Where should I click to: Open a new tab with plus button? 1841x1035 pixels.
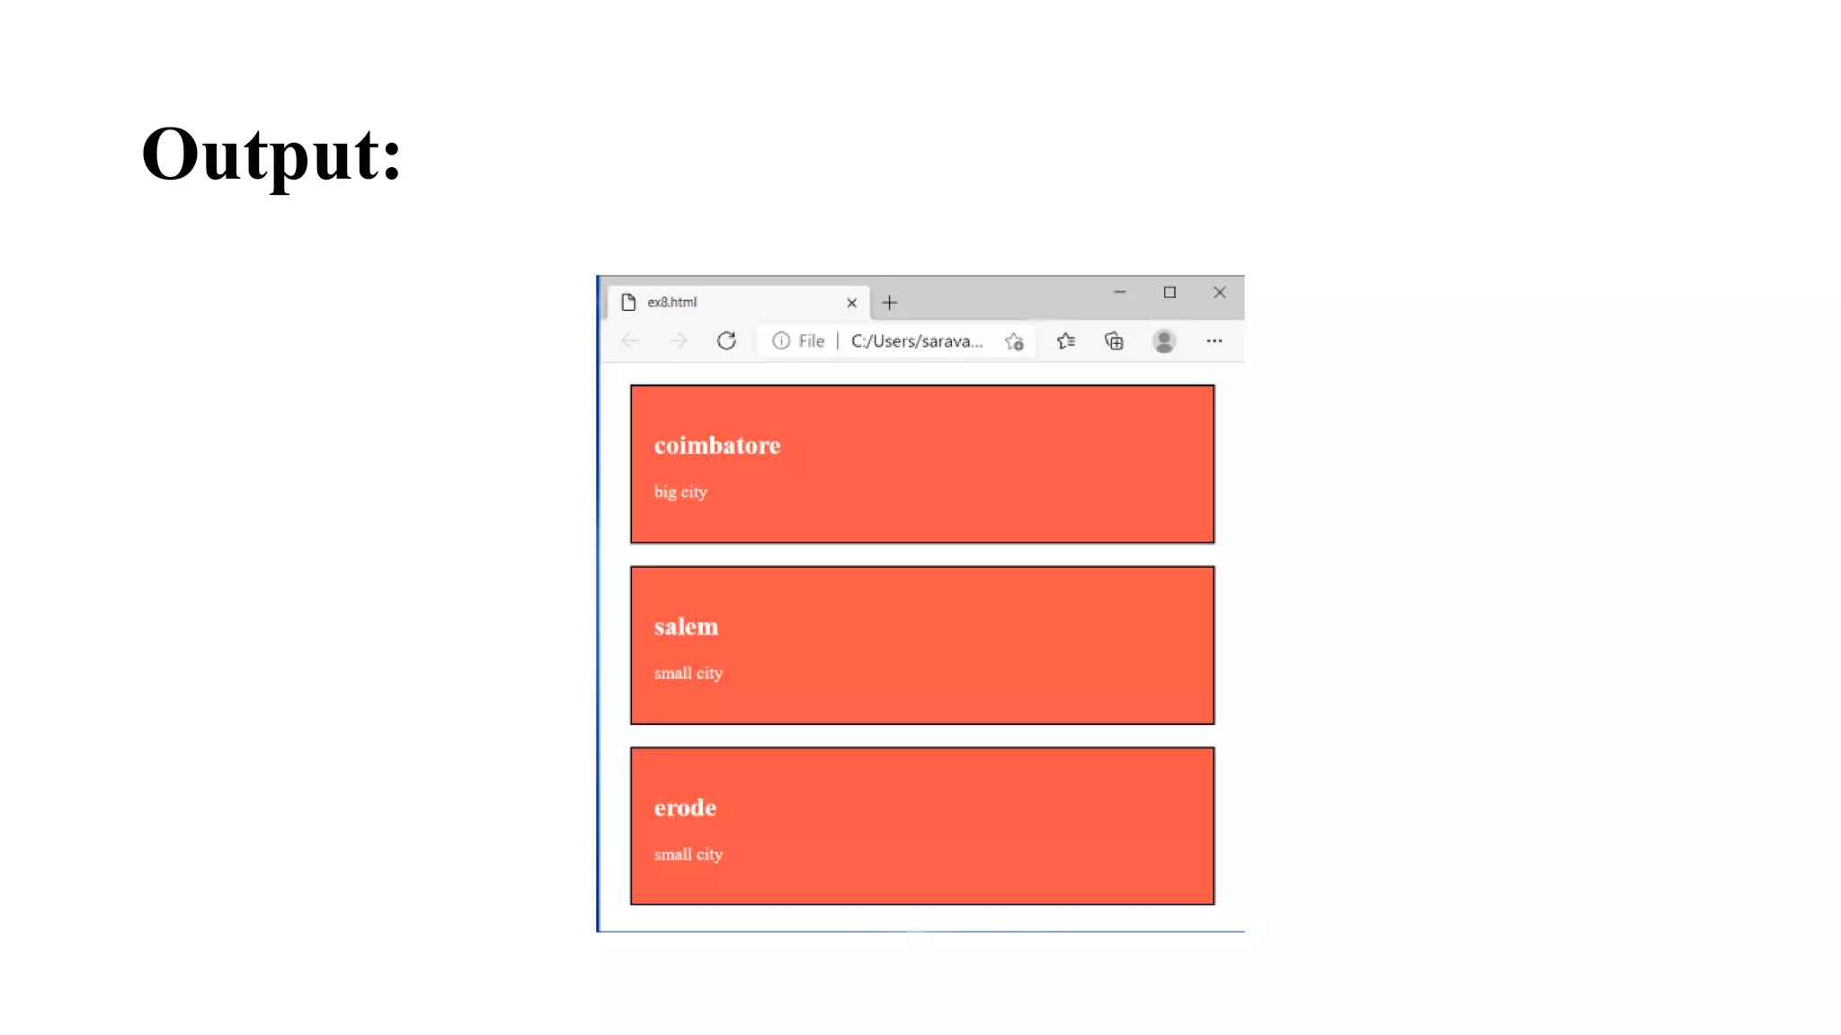890,303
